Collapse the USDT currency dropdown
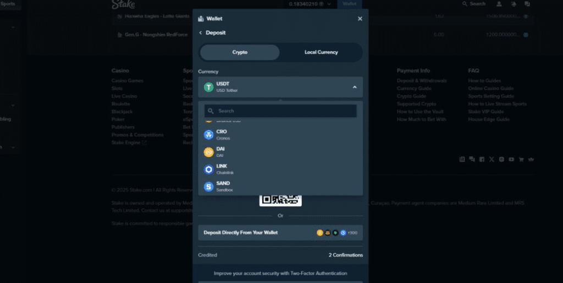The height and width of the screenshot is (283, 563). tap(354, 87)
